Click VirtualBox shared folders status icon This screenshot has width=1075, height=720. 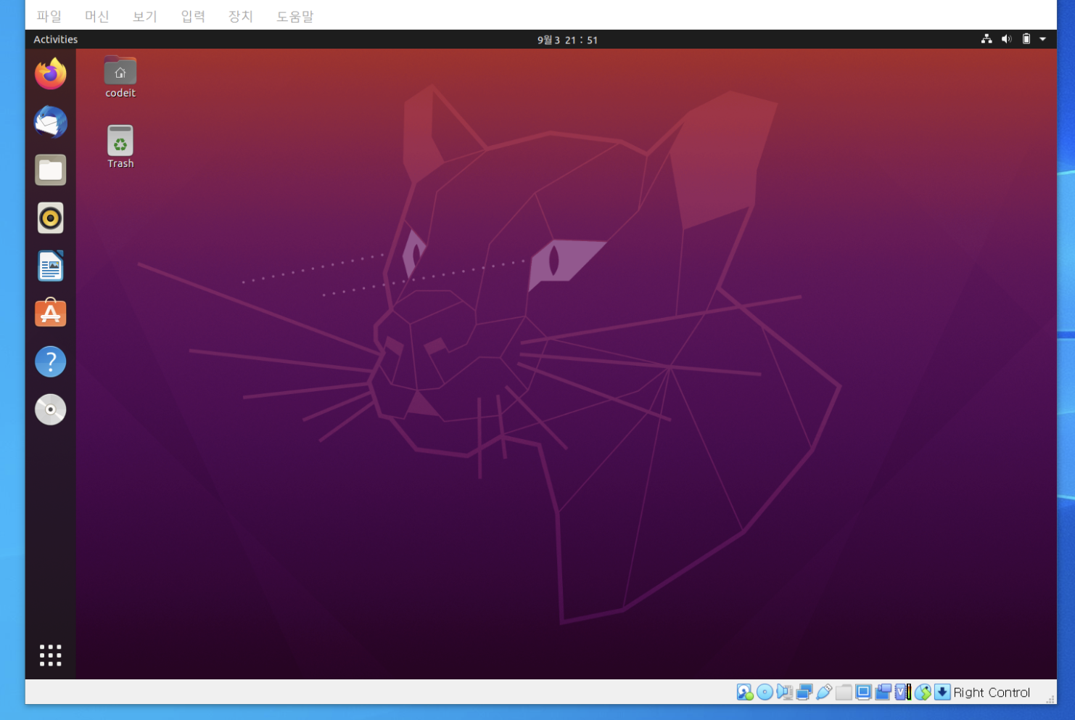point(844,692)
